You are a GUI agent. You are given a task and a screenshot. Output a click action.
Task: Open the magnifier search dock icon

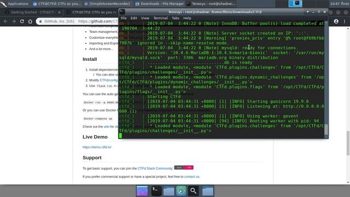(193, 191)
